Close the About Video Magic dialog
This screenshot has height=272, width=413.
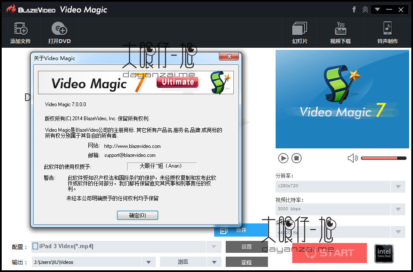229,56
